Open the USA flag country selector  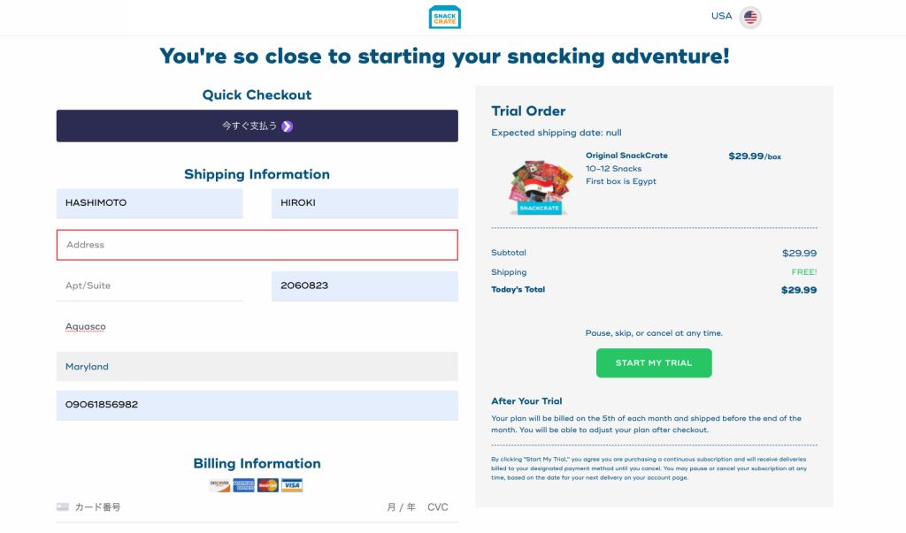pos(750,18)
